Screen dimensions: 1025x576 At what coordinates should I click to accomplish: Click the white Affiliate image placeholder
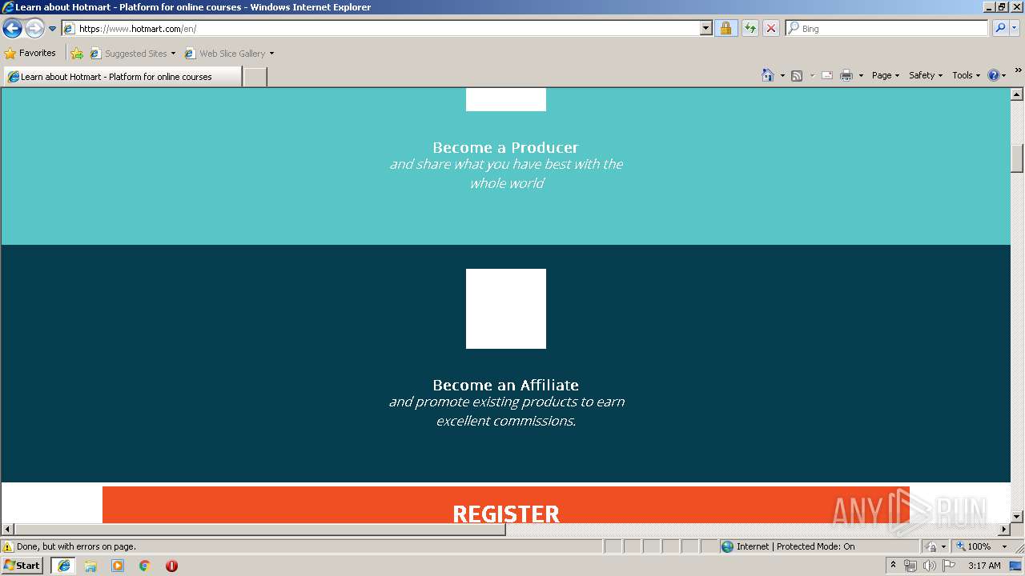[x=506, y=309]
